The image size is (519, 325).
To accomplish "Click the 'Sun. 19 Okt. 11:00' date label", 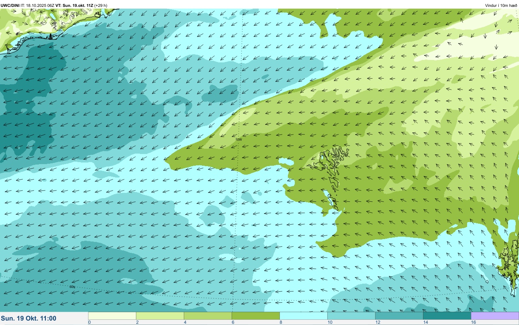I will pos(29,319).
